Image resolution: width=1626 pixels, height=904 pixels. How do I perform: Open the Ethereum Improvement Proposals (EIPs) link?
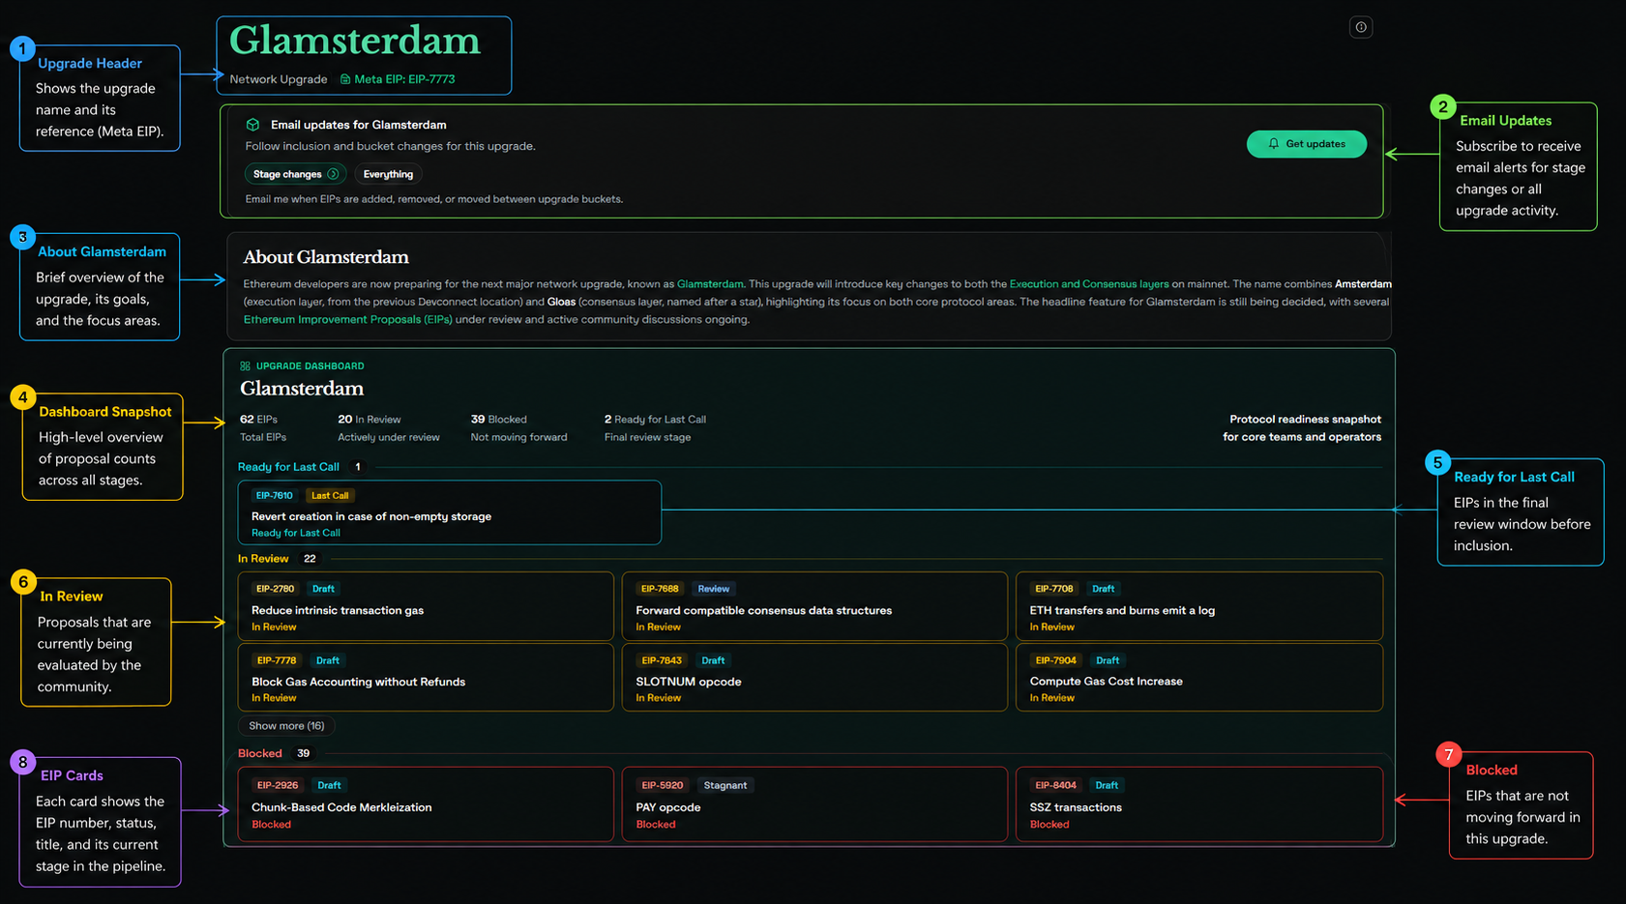pos(347,319)
